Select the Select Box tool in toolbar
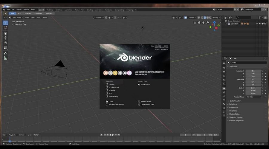 pyautogui.click(x=5, y=23)
